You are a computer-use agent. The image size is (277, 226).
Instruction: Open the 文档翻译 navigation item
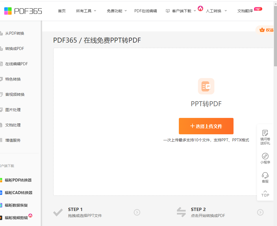245,11
